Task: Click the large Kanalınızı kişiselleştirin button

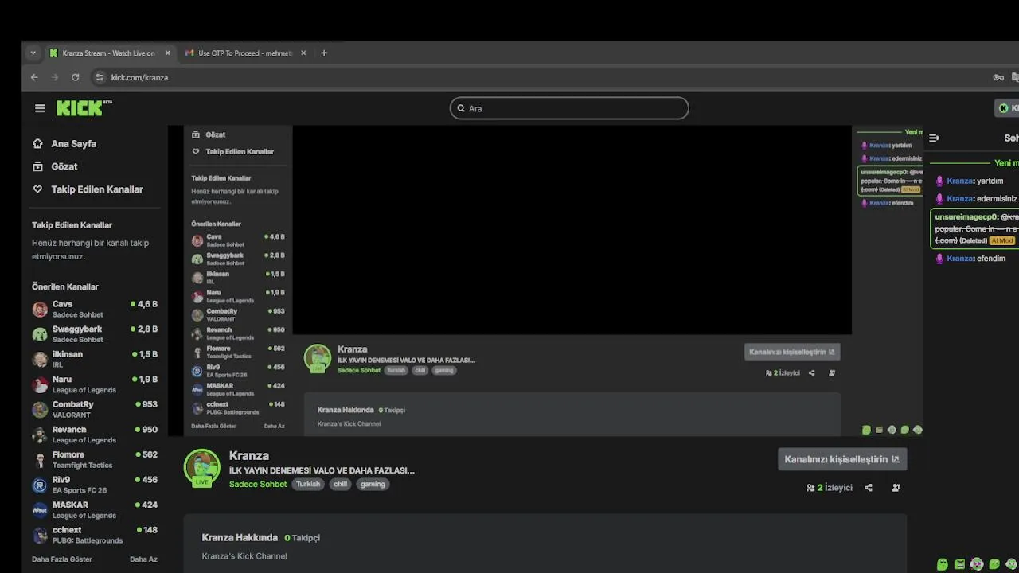Action: 842,459
